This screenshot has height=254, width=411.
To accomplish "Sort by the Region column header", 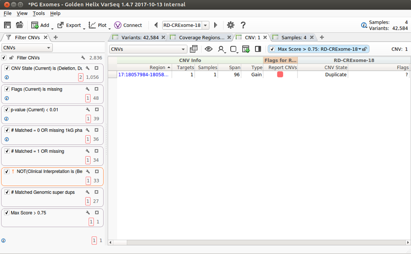I will (x=158, y=67).
